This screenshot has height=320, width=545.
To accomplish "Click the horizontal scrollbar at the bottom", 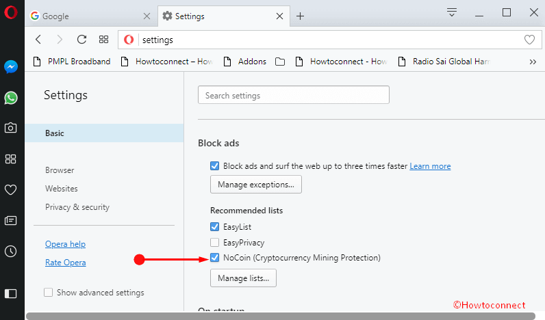I will coord(281,316).
